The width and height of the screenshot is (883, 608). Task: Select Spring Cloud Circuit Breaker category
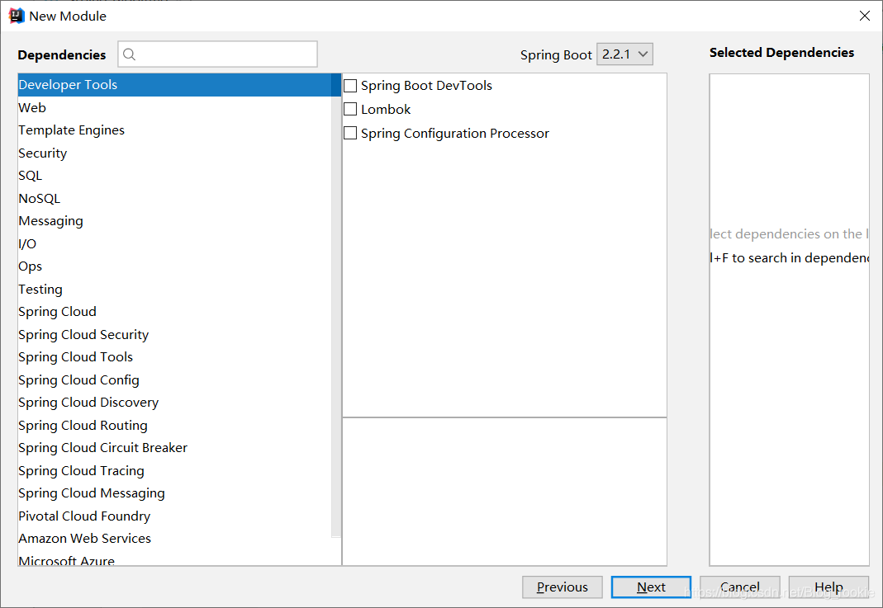coord(175,448)
